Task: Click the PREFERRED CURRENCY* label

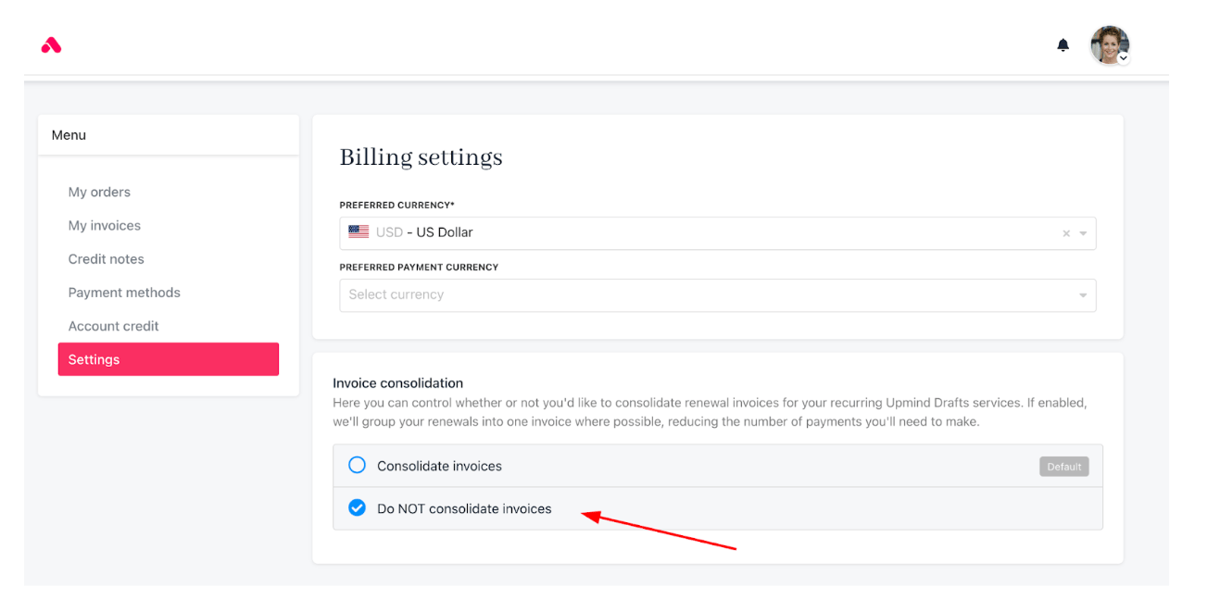Action: pyautogui.click(x=397, y=205)
